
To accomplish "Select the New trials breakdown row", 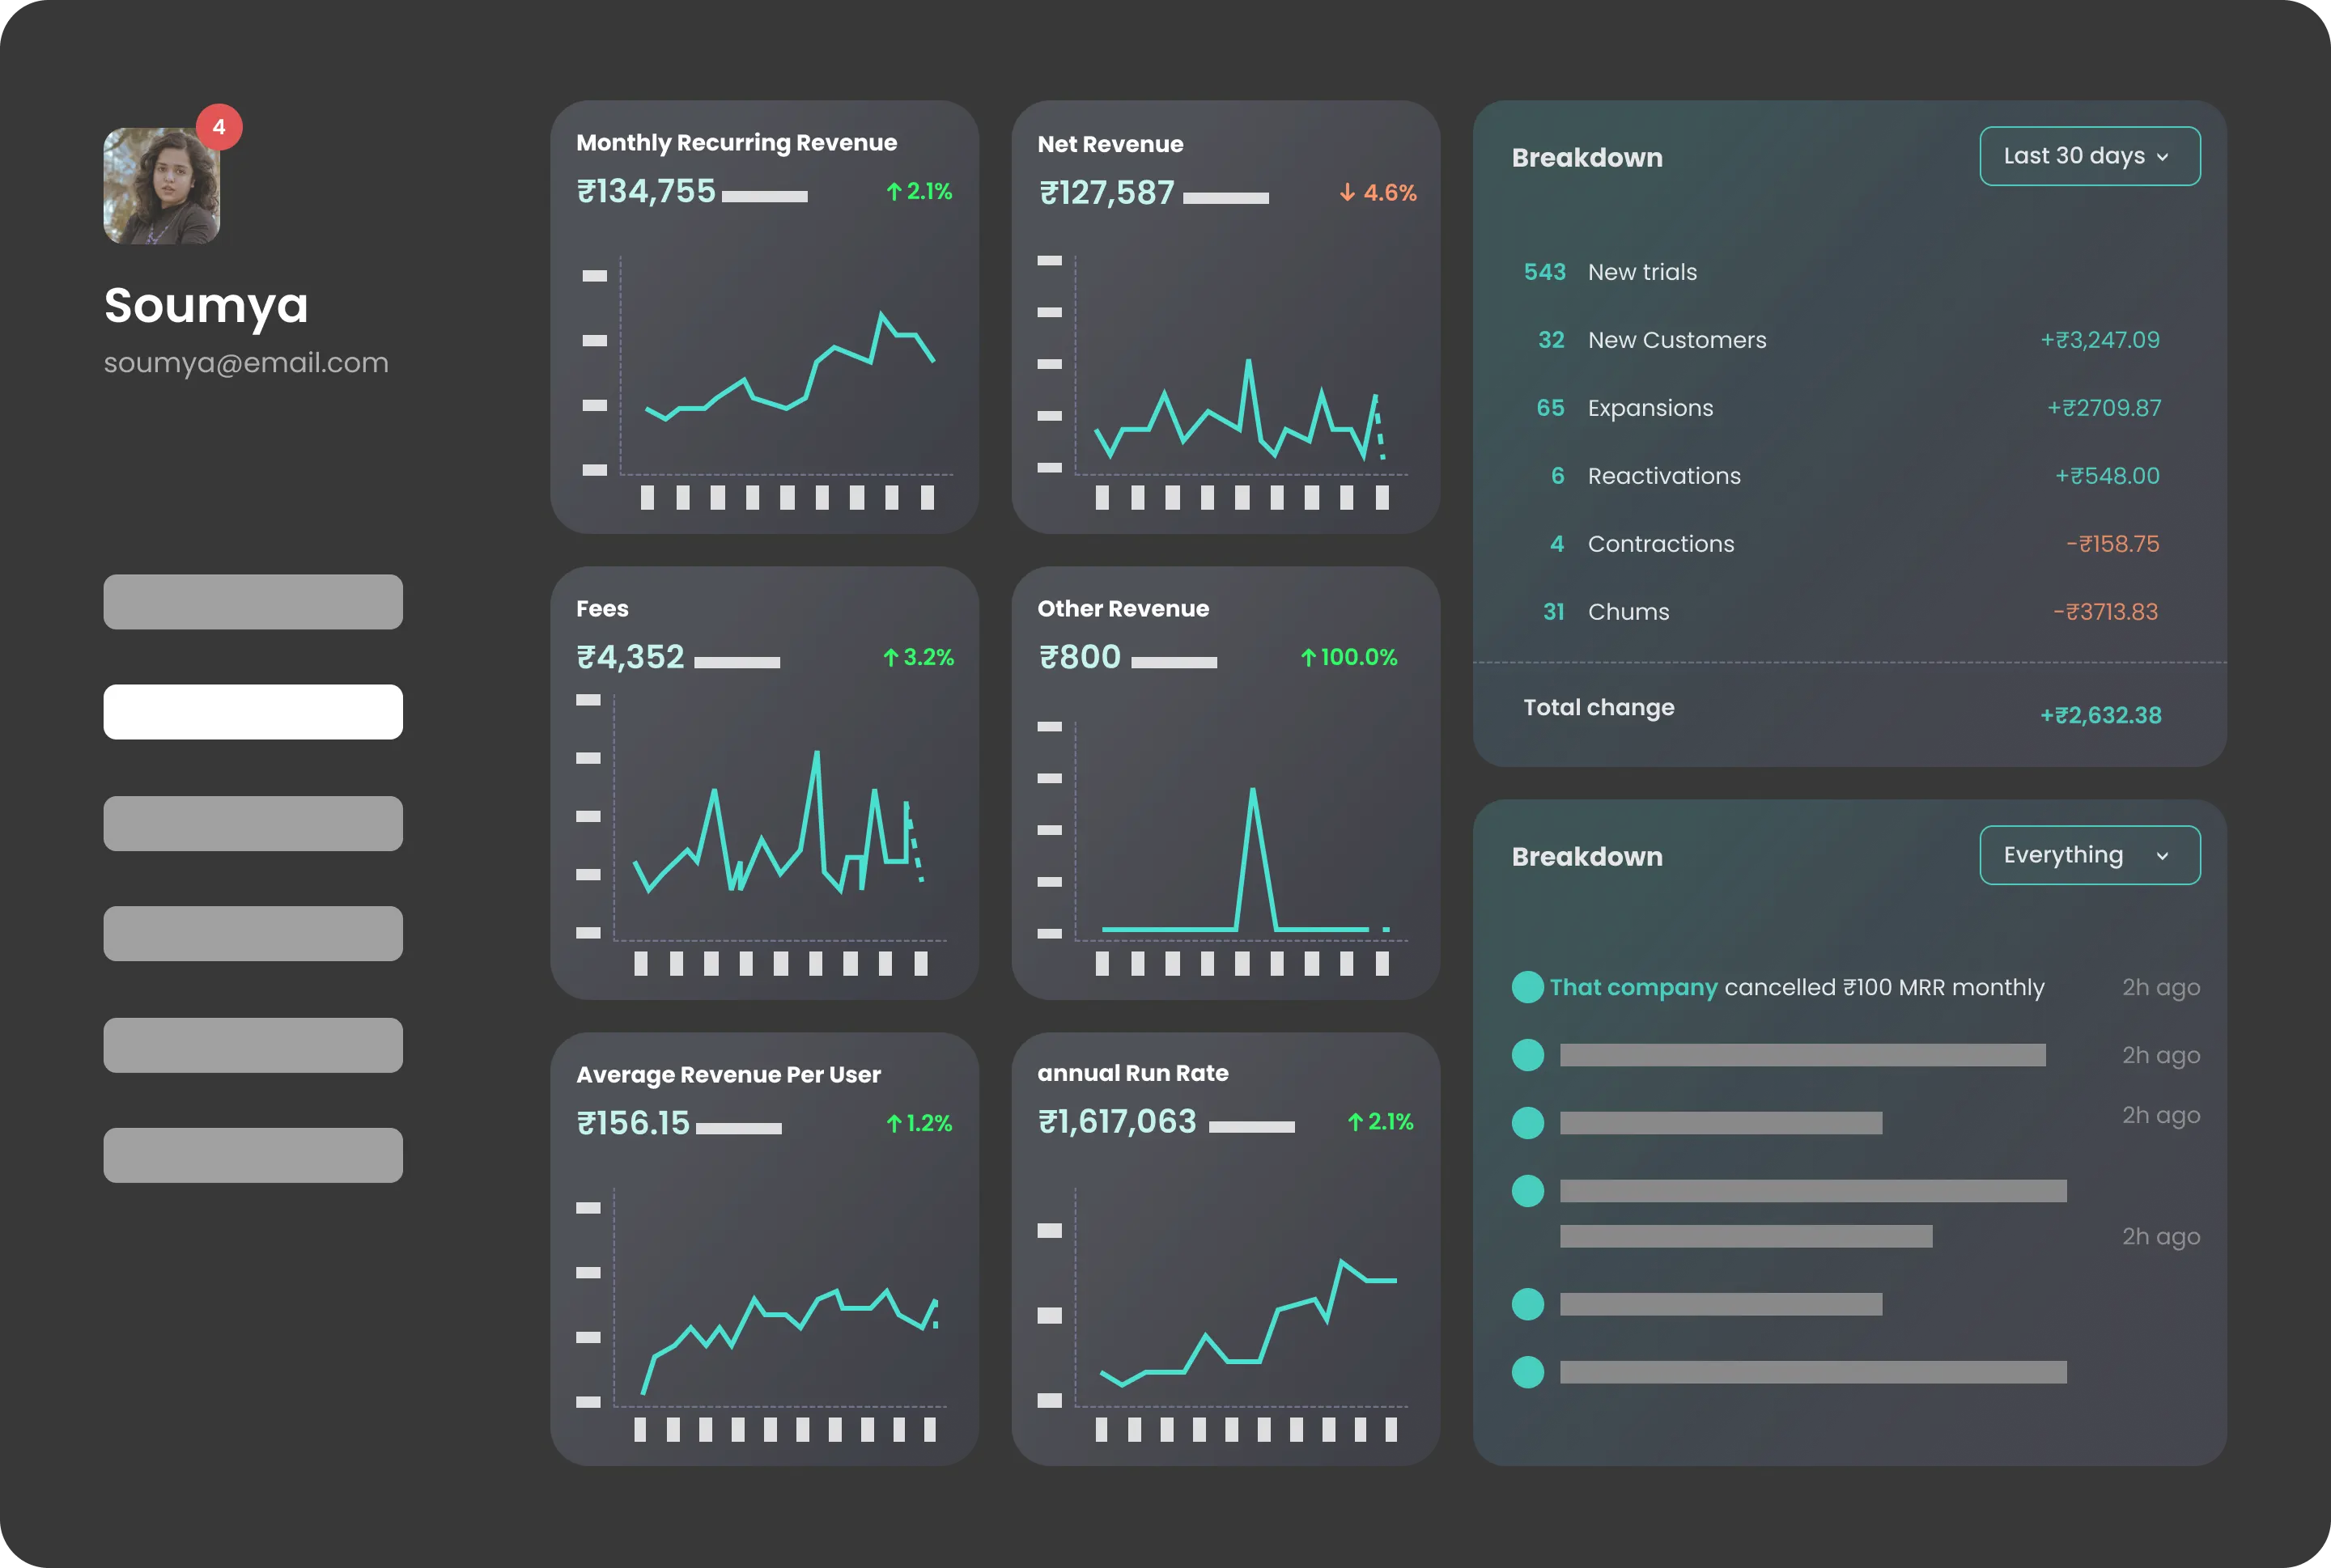I will pos(1641,271).
